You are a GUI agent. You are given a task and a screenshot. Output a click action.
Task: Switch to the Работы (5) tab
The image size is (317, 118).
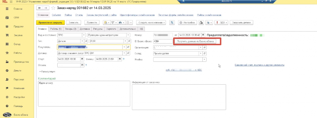pos(56,29)
